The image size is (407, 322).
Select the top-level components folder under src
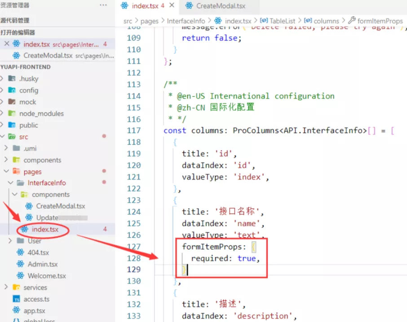[42, 160]
